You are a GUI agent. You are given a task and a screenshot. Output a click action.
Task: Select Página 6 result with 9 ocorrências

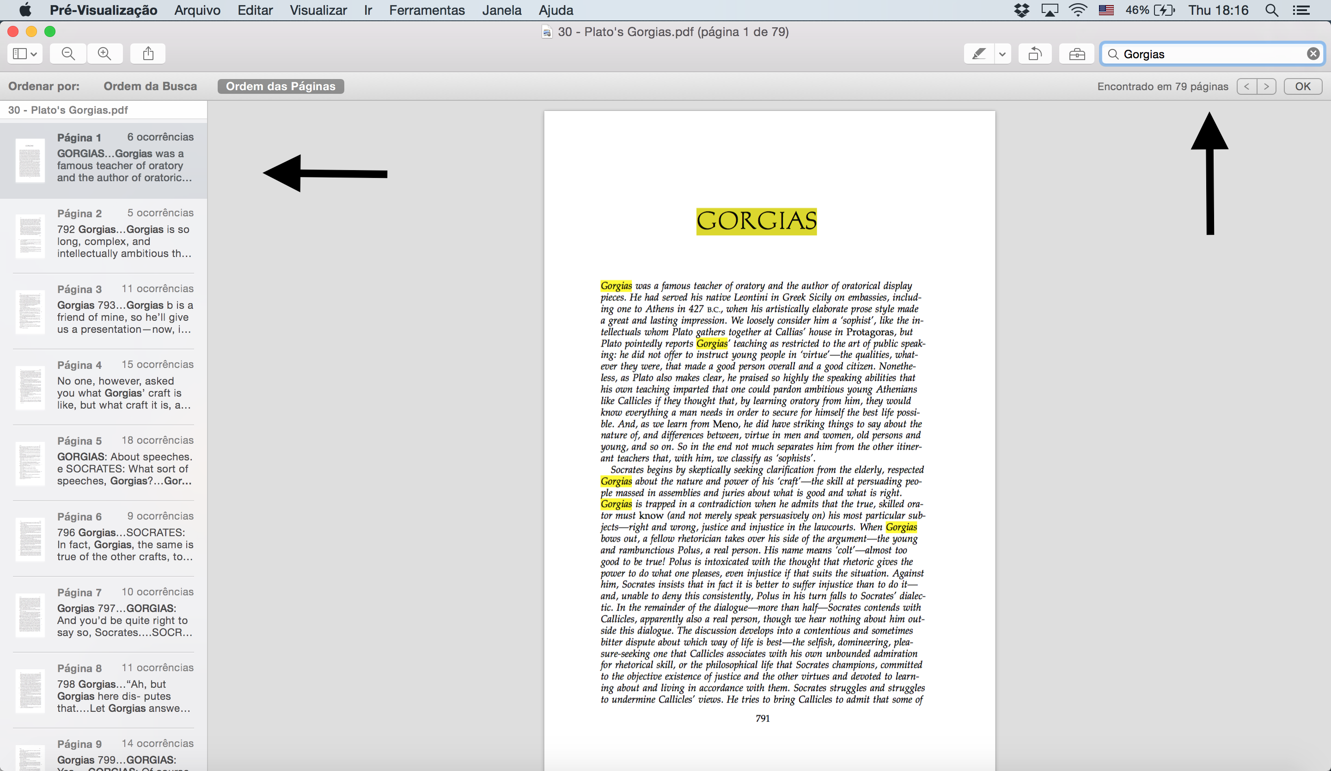[104, 538]
